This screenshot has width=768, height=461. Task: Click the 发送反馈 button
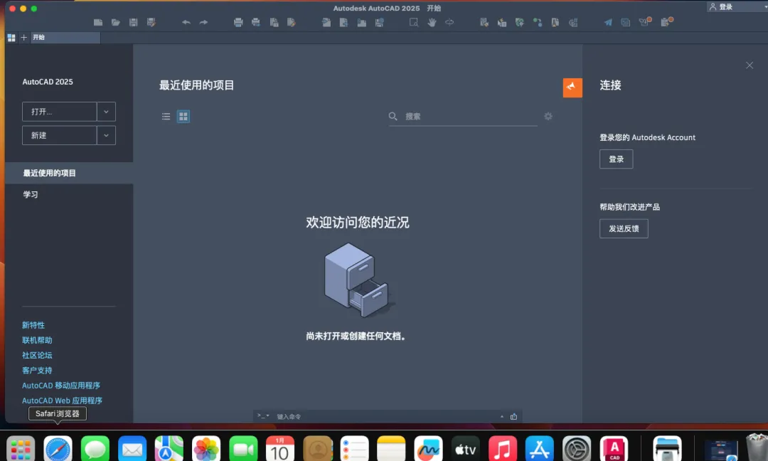pos(624,228)
